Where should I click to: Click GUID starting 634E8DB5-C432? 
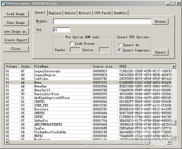(x=145, y=82)
